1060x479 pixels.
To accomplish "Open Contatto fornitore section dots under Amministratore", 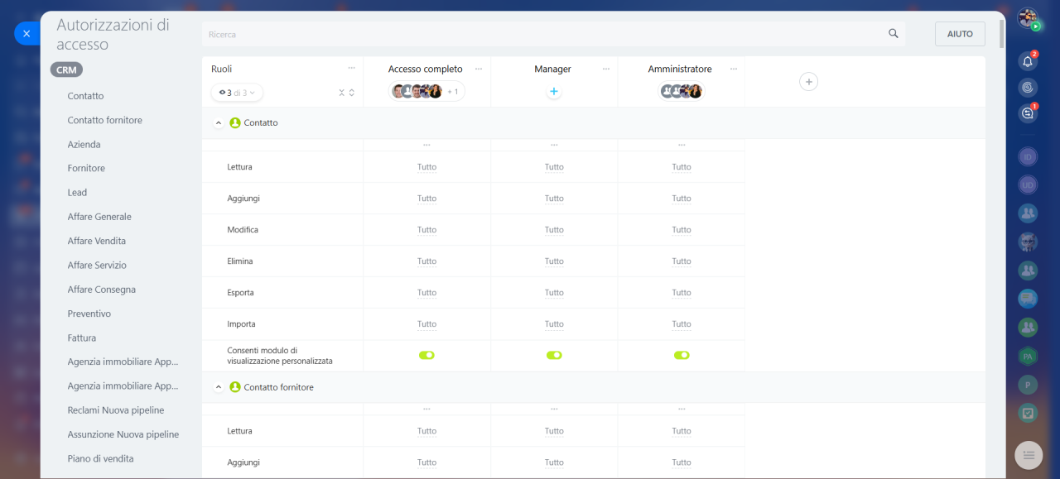I will [x=682, y=409].
